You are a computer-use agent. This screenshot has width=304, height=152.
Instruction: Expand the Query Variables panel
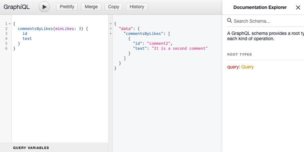[x=54, y=148]
